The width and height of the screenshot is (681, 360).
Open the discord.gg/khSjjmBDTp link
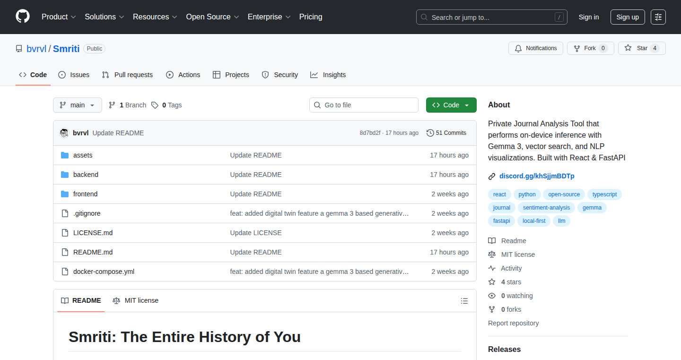coord(537,176)
